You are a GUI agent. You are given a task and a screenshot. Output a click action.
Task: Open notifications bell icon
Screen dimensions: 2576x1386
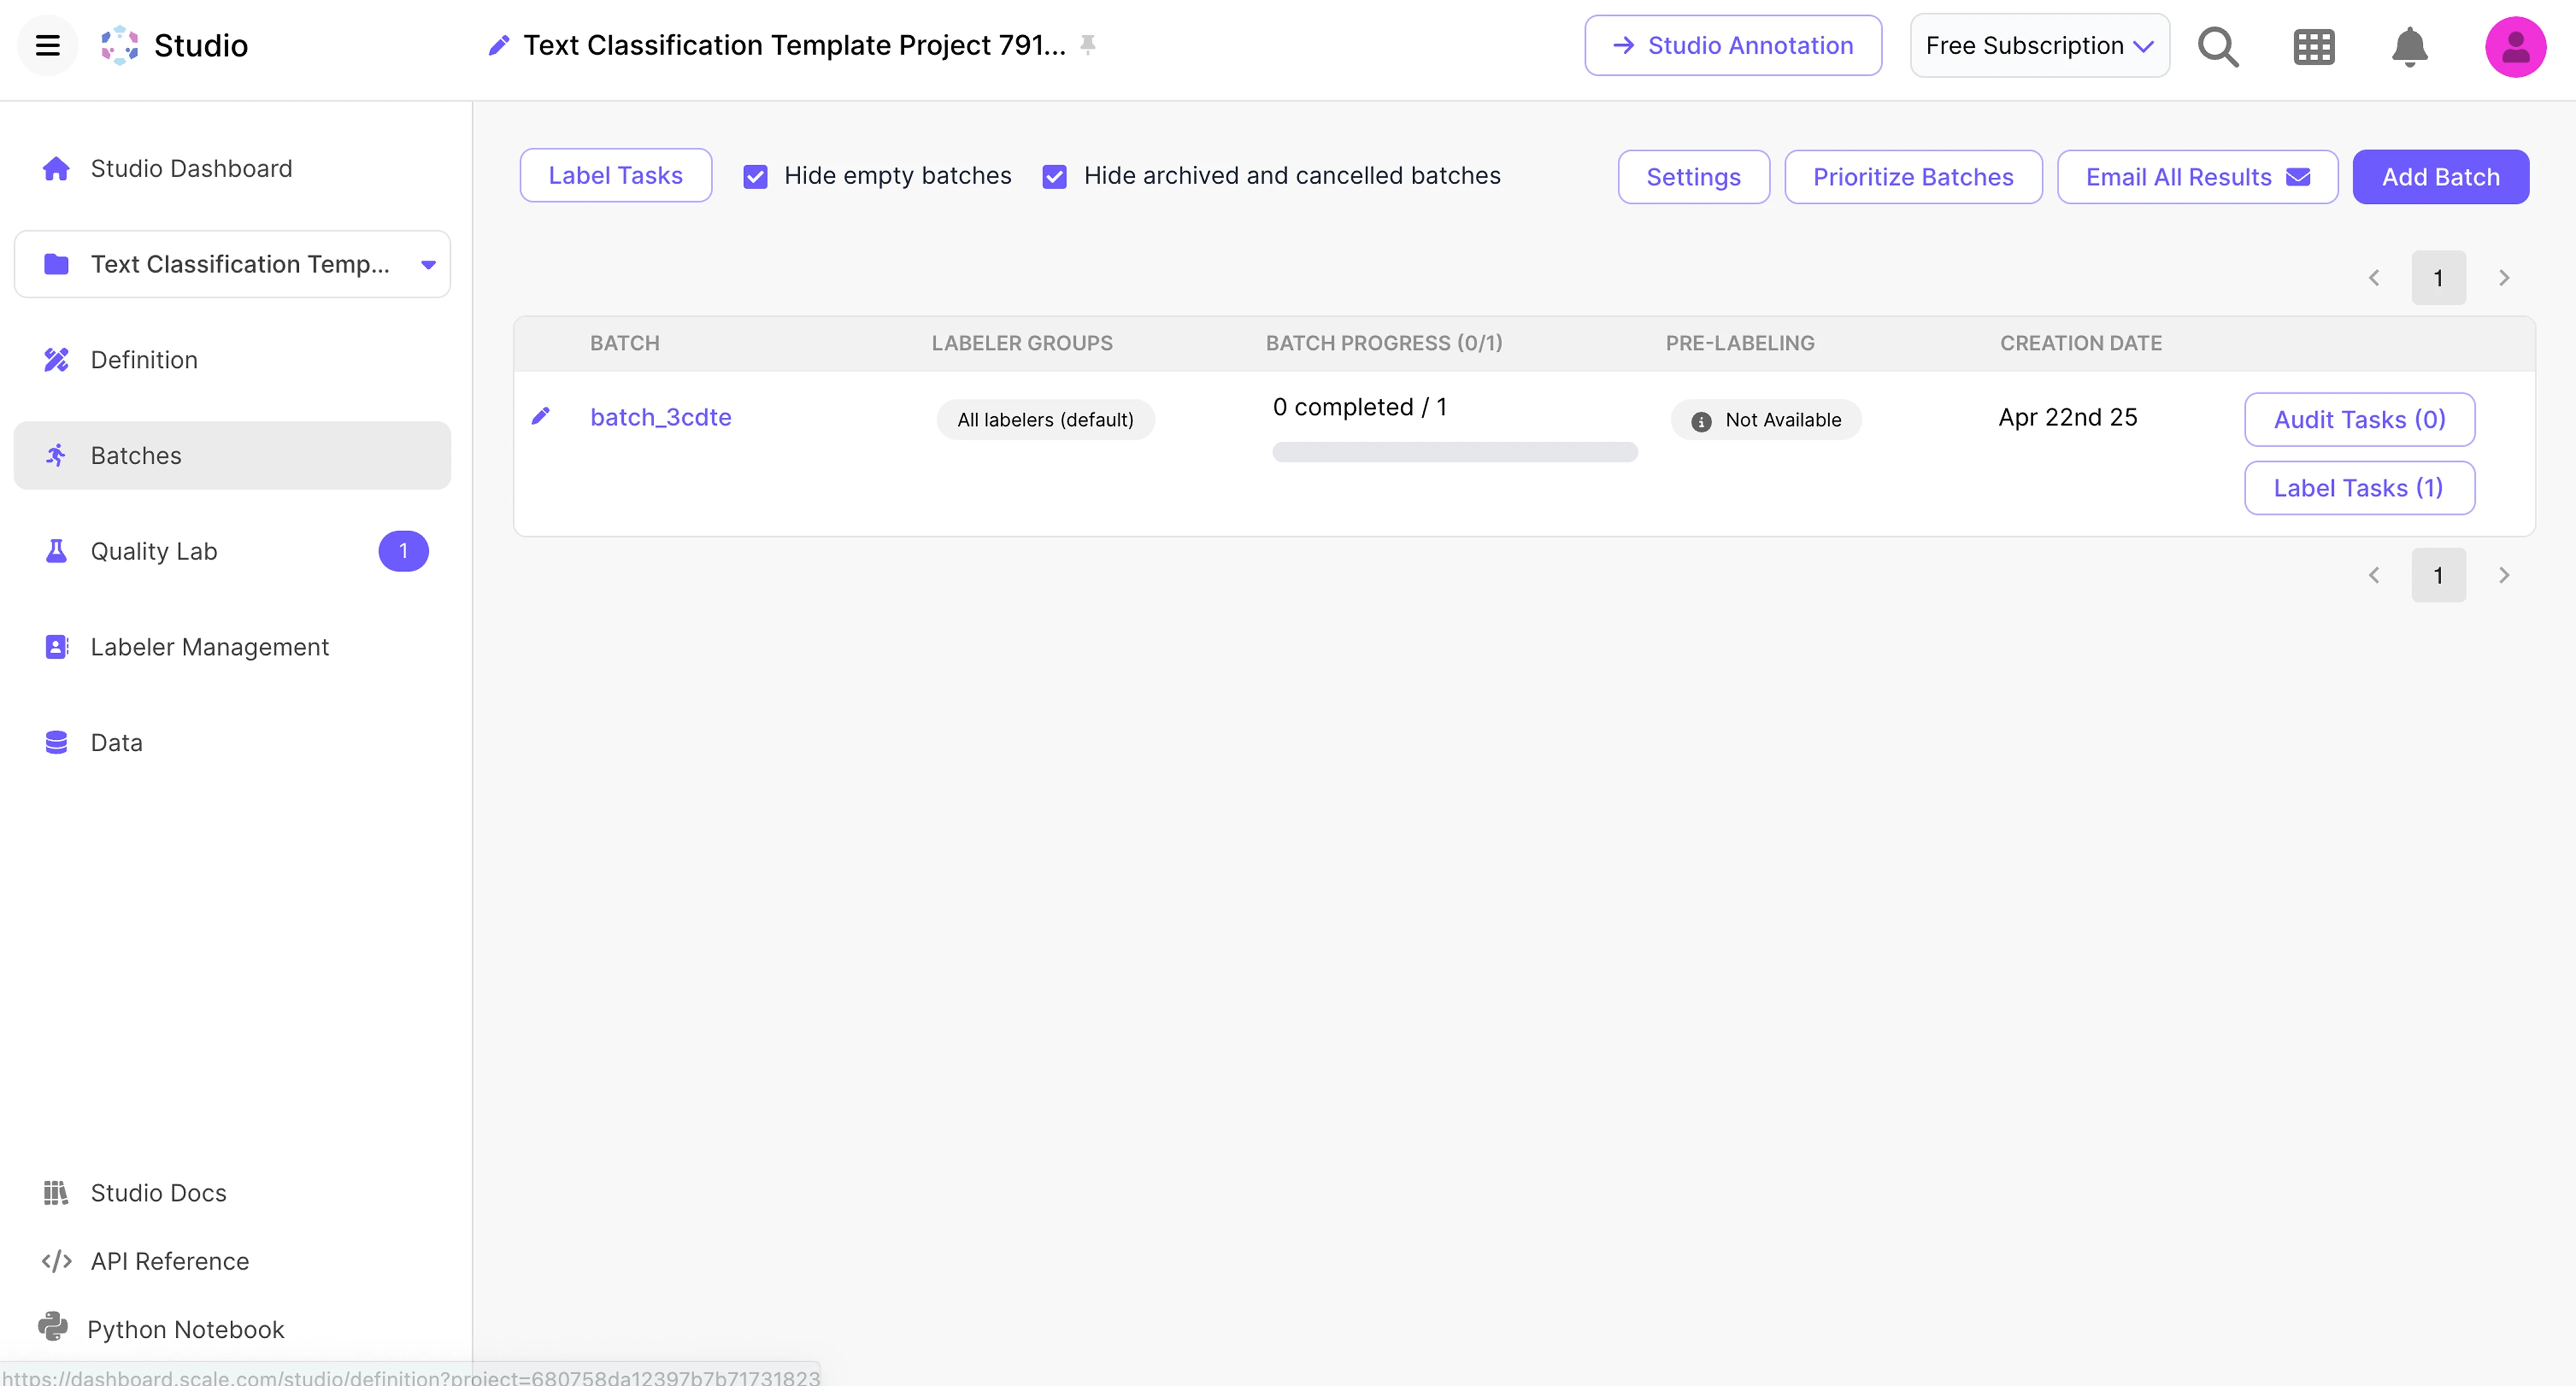[2409, 46]
